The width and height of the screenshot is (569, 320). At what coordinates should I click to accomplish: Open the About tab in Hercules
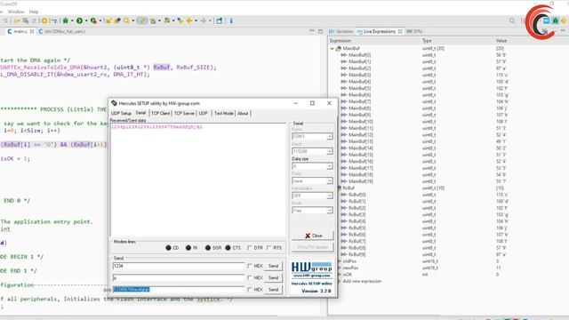[243, 114]
